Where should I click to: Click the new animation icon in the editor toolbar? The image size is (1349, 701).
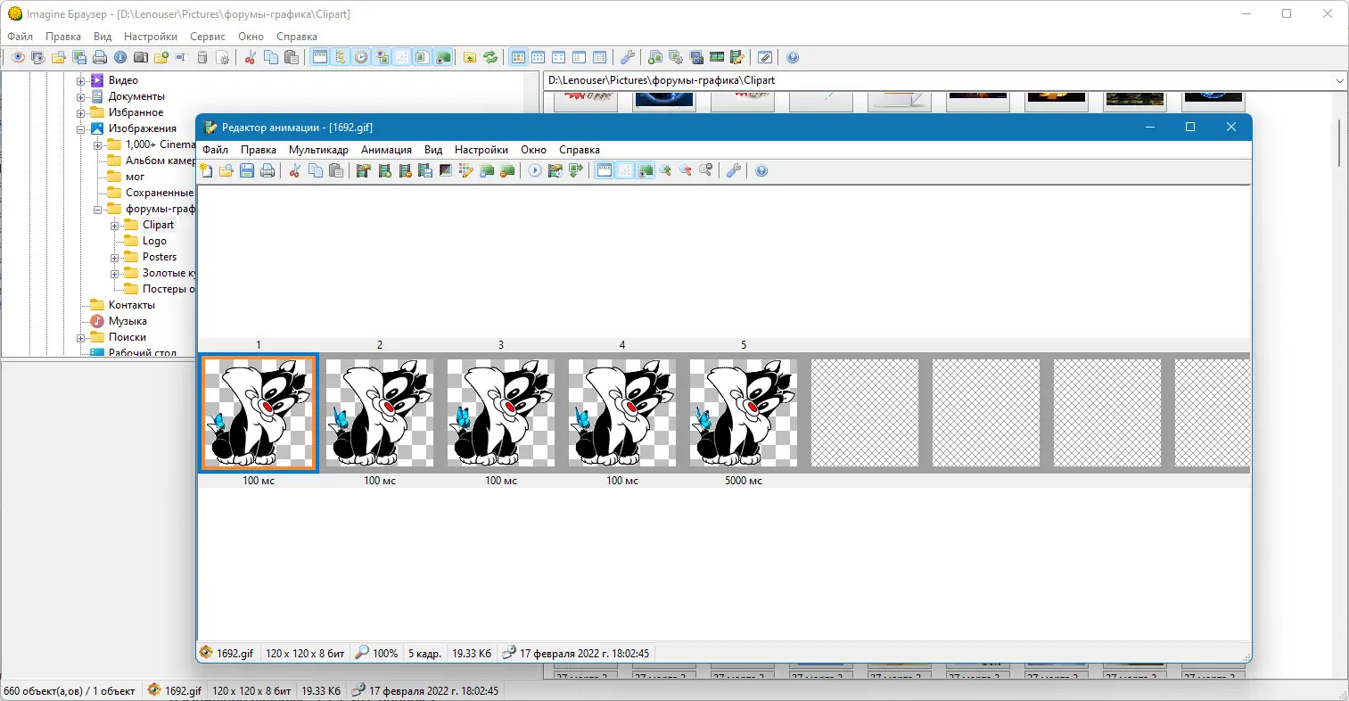click(206, 170)
